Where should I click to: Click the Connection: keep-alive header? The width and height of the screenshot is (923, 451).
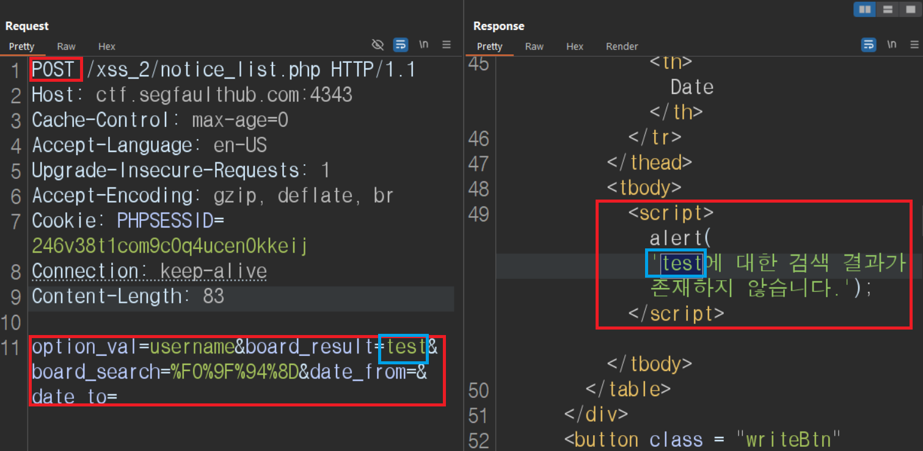click(150, 271)
